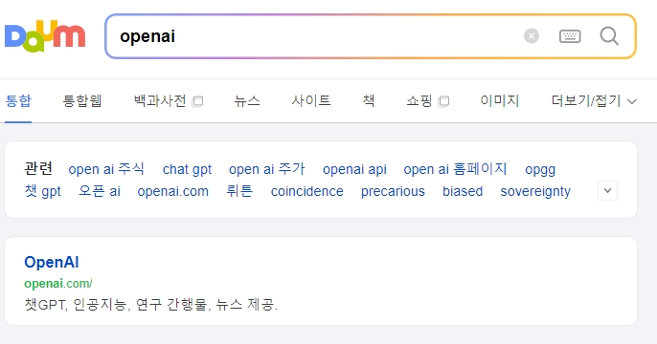The width and height of the screenshot is (657, 344).
Task: Search related term open ai 홈페이지
Action: pos(455,169)
